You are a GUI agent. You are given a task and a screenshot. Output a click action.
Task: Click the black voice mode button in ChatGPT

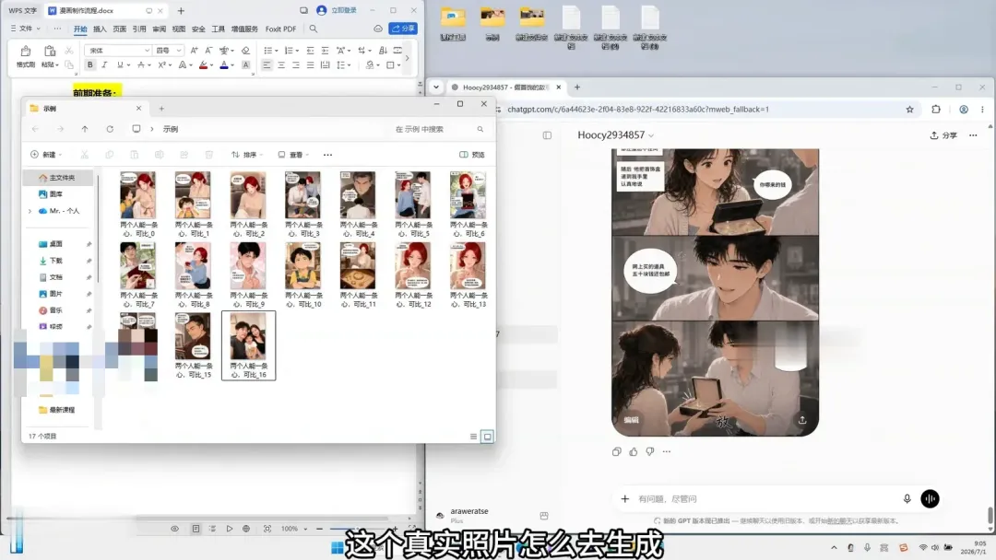tap(930, 498)
